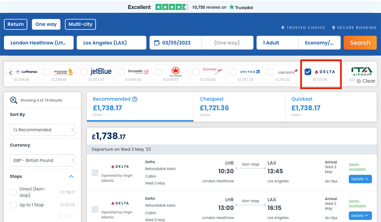Switch to Recommended results tab
This screenshot has width=381, height=222.
coord(140,107)
